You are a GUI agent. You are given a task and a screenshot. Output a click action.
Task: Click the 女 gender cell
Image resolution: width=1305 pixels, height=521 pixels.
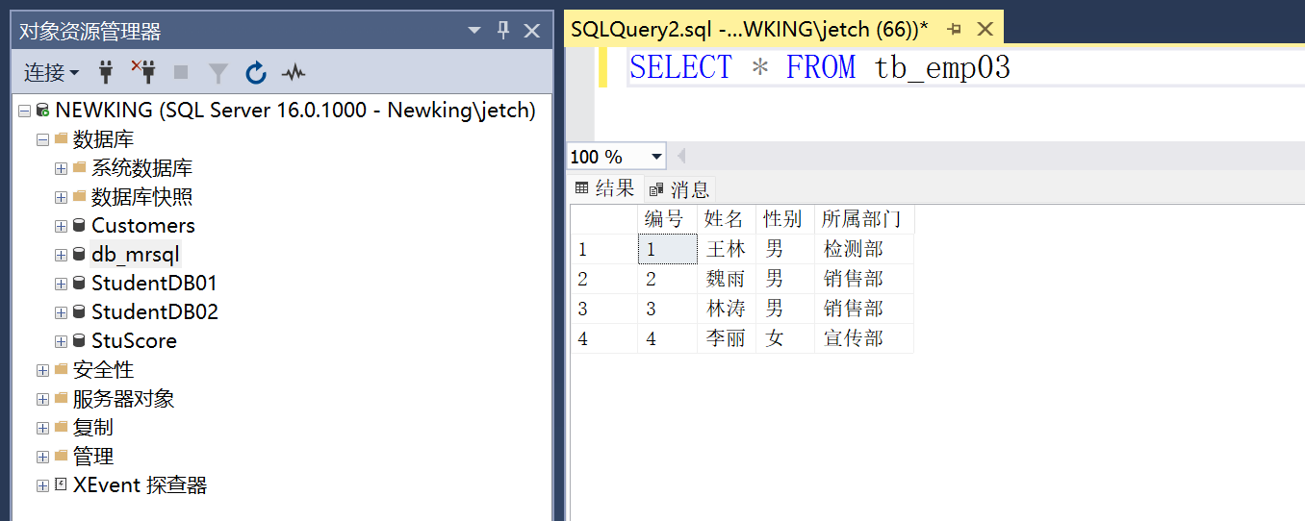(x=785, y=338)
